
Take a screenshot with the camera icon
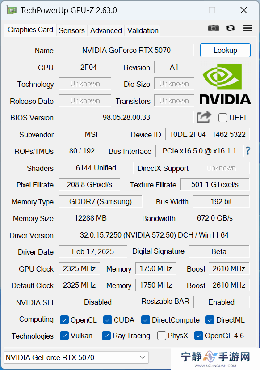[x=214, y=28]
